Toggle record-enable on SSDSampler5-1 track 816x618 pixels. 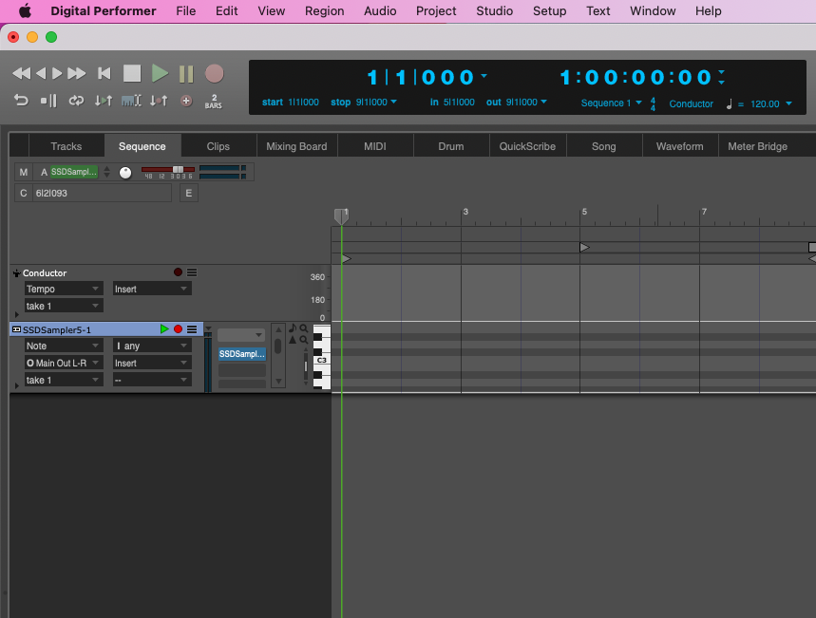[178, 329]
